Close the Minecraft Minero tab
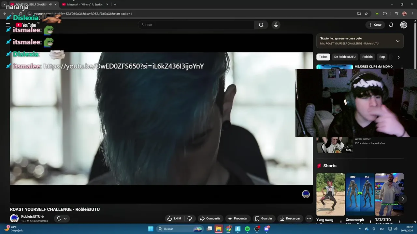417x234 pixels. (107, 4)
